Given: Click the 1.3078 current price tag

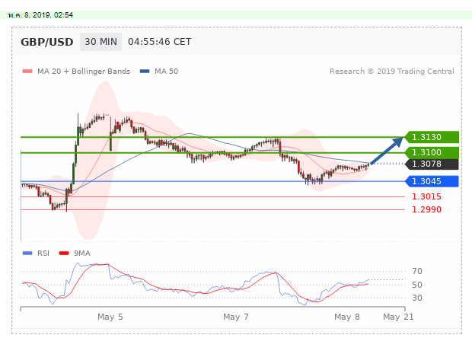Looking at the screenshot, I should [x=432, y=164].
